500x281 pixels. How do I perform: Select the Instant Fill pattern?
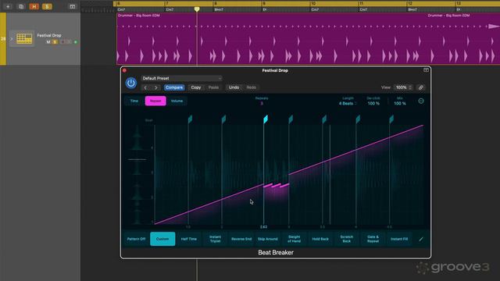tap(399, 239)
